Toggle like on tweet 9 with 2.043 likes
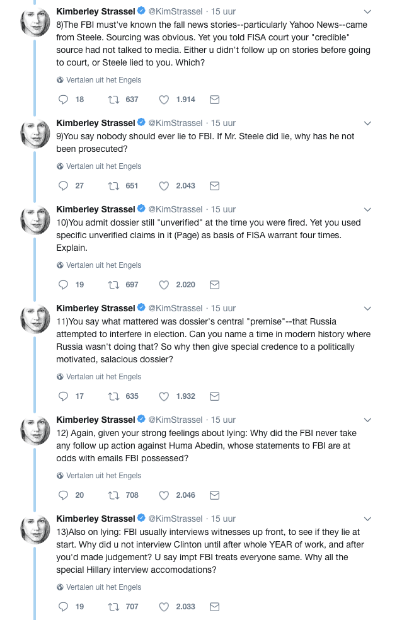The width and height of the screenshot is (397, 620). pyautogui.click(x=164, y=186)
